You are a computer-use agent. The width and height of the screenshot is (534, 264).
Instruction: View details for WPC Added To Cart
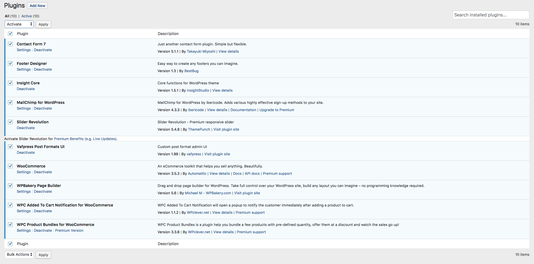click(x=222, y=213)
